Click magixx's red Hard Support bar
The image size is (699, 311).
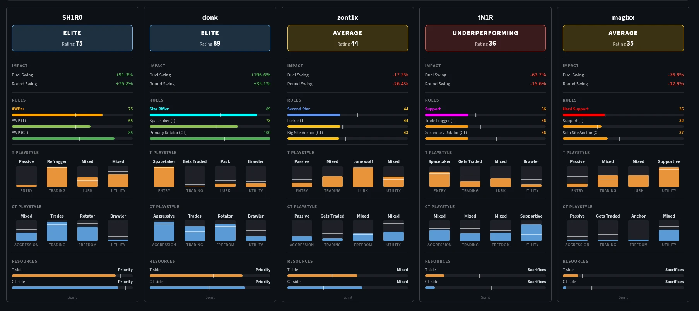tap(584, 115)
